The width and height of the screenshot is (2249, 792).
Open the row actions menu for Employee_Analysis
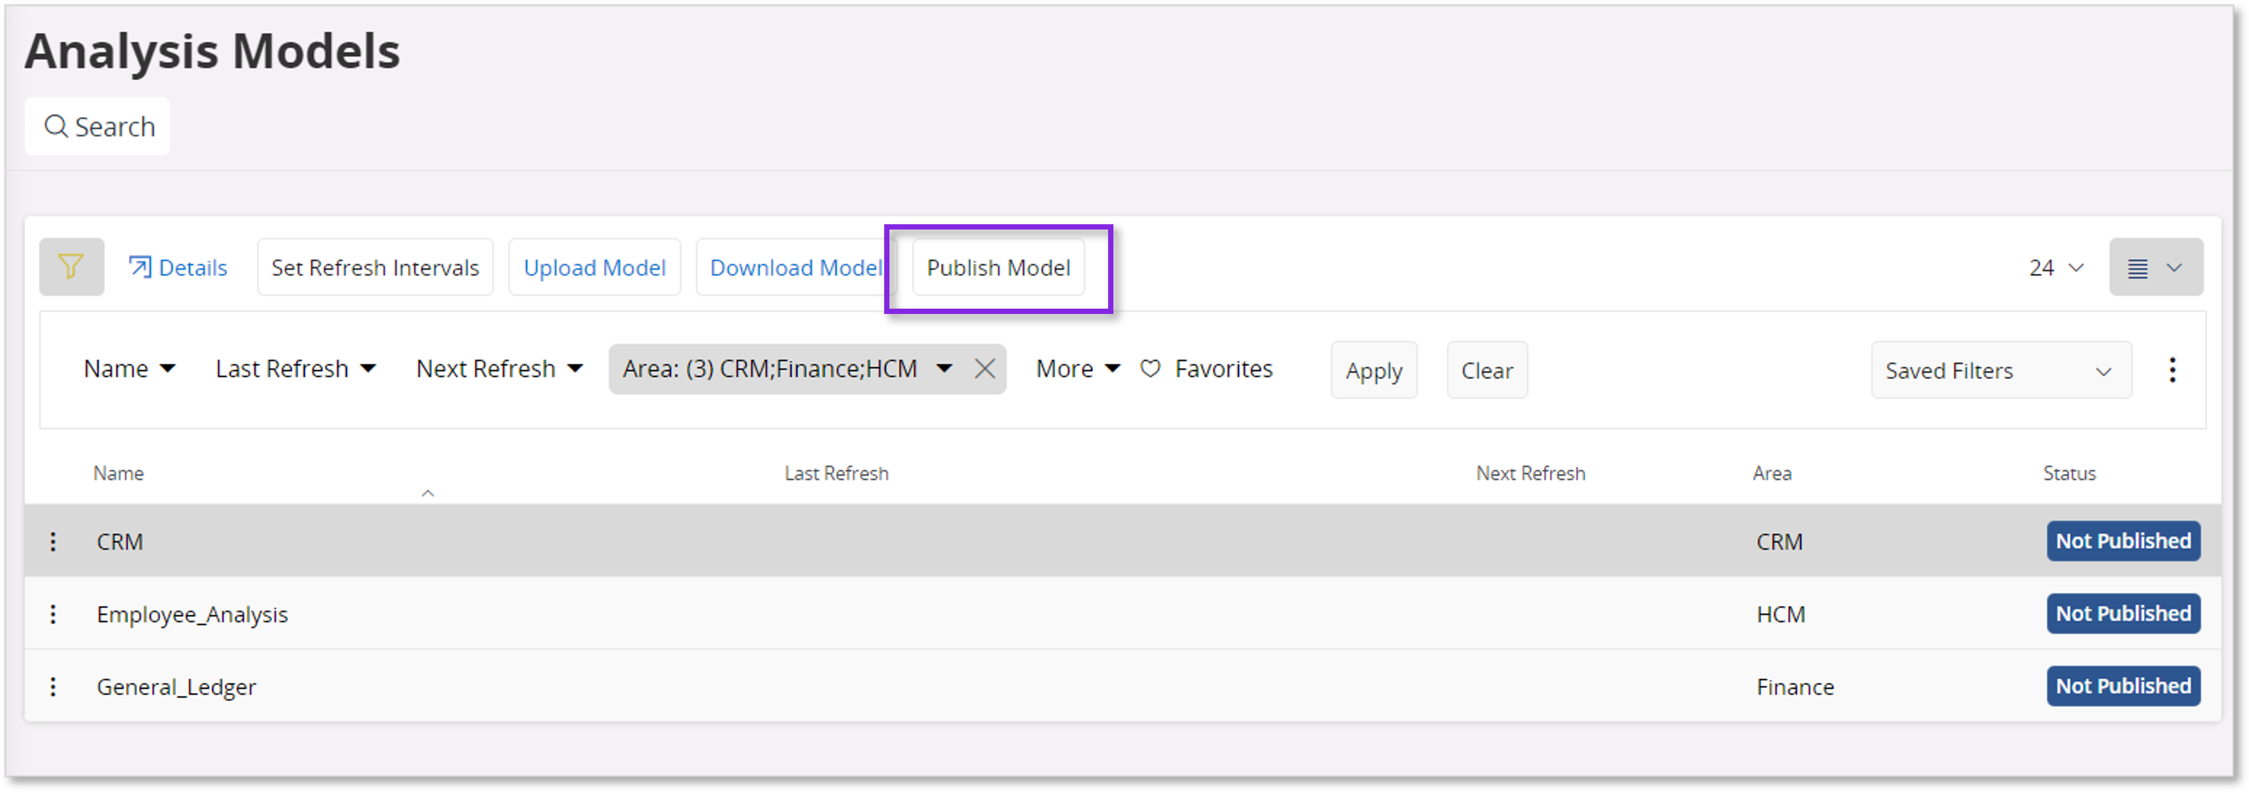coord(53,614)
